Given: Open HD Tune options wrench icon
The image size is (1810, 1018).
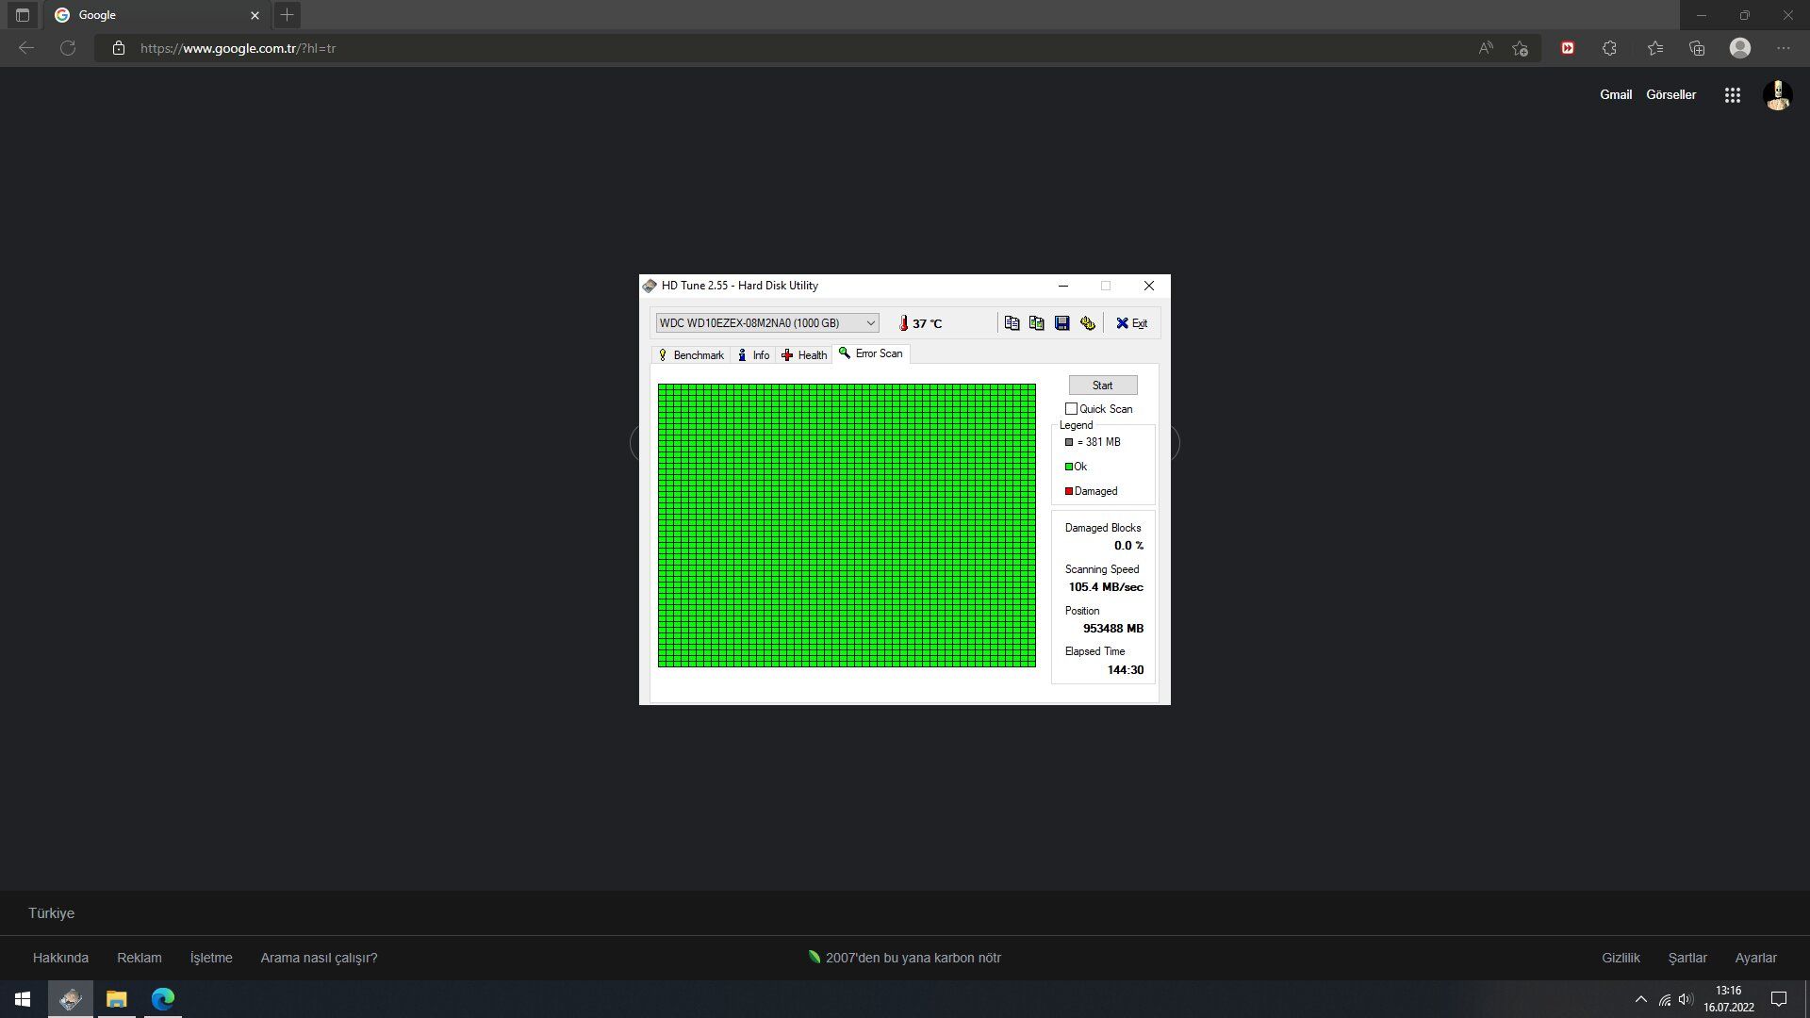Looking at the screenshot, I should (1088, 323).
